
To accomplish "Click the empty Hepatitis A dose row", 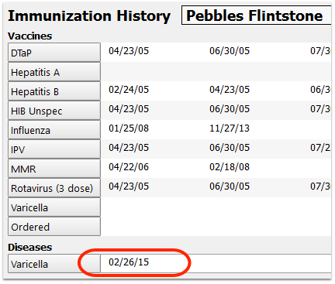I will click(x=216, y=72).
